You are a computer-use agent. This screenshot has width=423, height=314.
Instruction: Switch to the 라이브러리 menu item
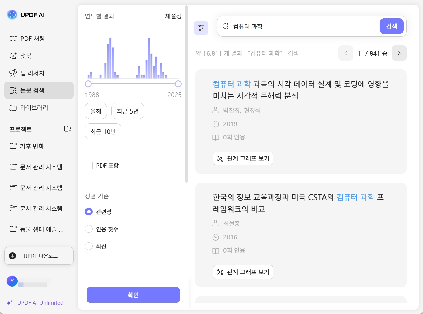pos(34,108)
